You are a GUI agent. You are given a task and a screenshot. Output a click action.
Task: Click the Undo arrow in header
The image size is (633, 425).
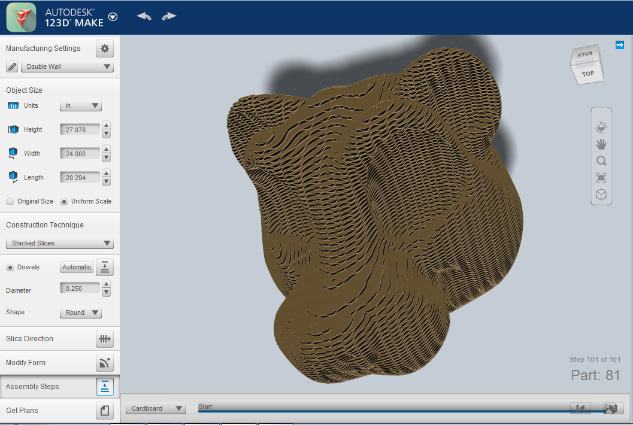(x=144, y=16)
